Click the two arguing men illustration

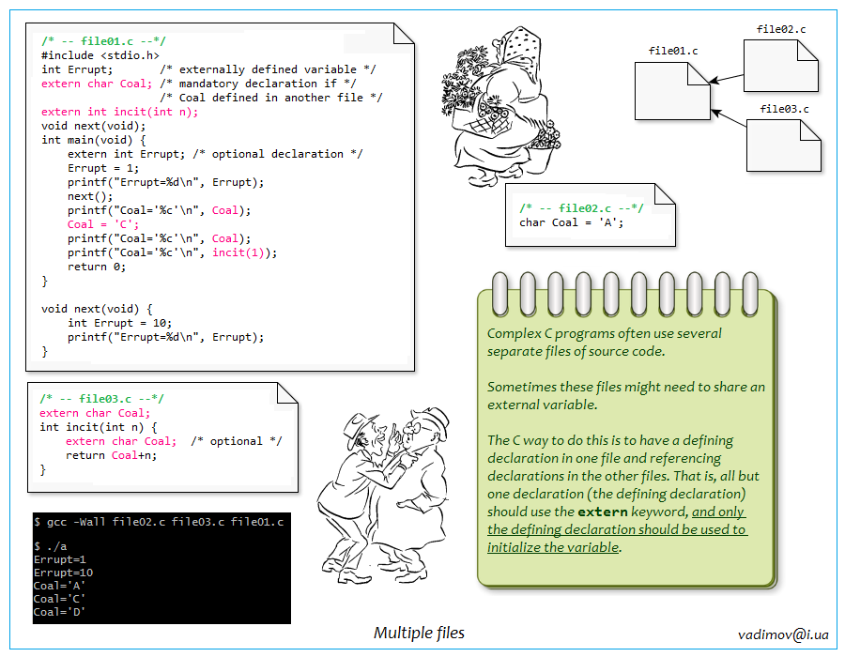coord(383,497)
